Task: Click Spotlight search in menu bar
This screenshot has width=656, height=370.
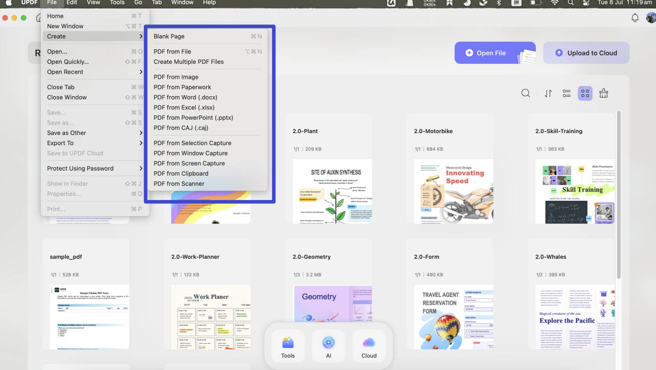Action: [x=571, y=3]
